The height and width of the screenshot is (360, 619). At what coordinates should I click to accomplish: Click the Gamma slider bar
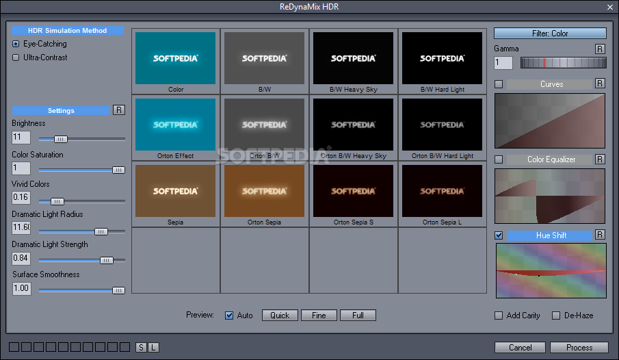click(x=564, y=62)
